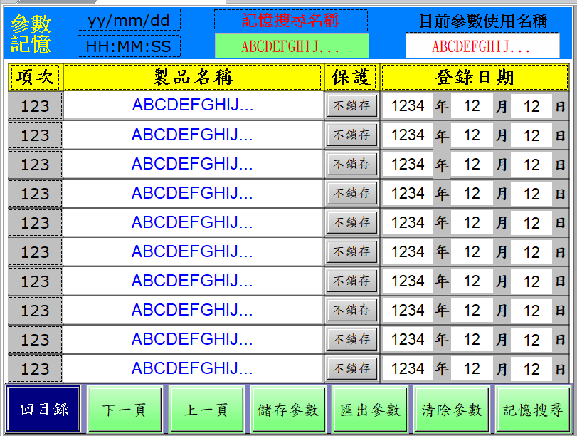Viewport: 577px width, 436px height.
Task: Toggle the 不鎖存 lock in the last row
Action: [352, 368]
